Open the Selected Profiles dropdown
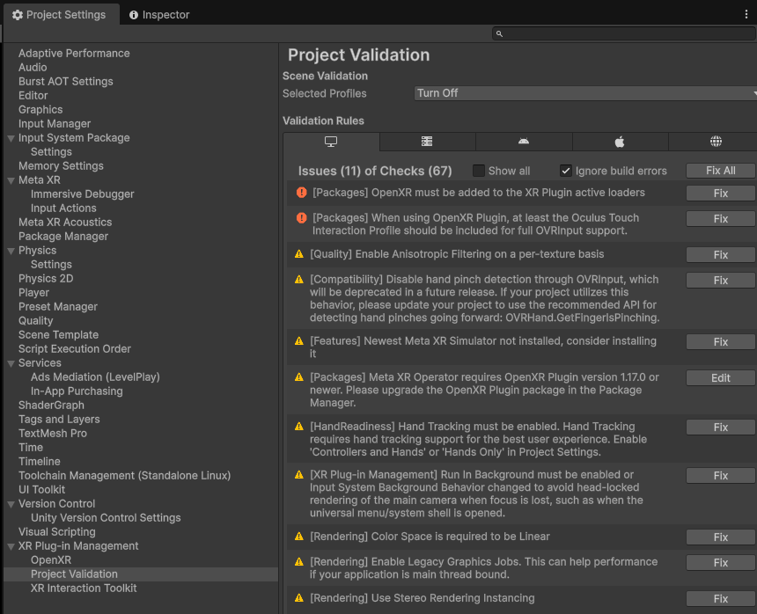This screenshot has width=757, height=614. tap(585, 93)
